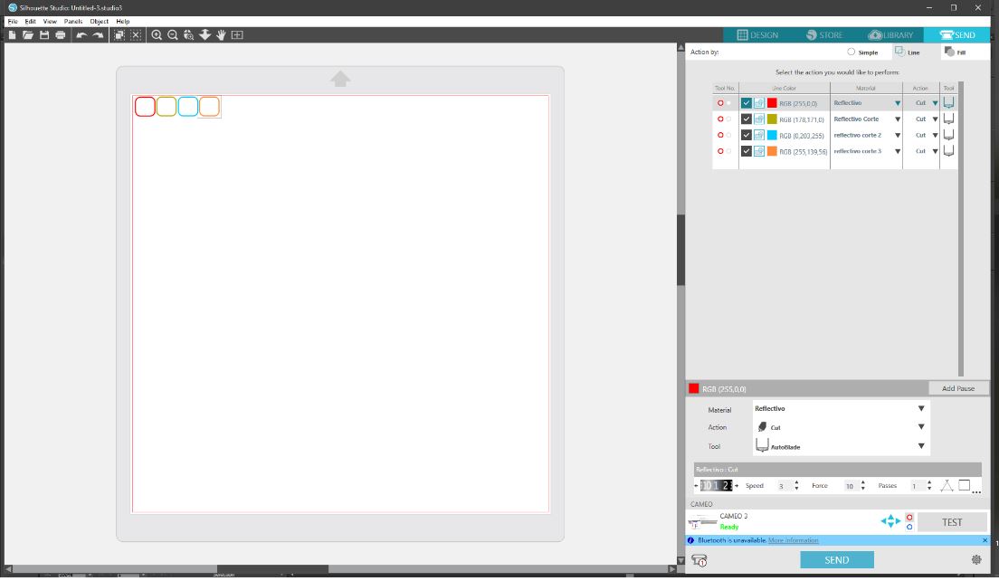Select red tool holder for reflectivo corte 3
This screenshot has width=999, height=581.
(x=720, y=151)
